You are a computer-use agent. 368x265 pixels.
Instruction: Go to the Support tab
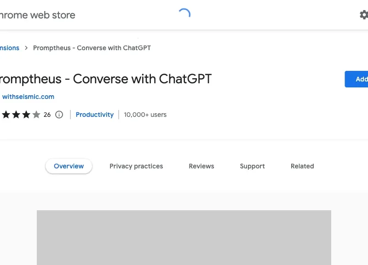[252, 166]
